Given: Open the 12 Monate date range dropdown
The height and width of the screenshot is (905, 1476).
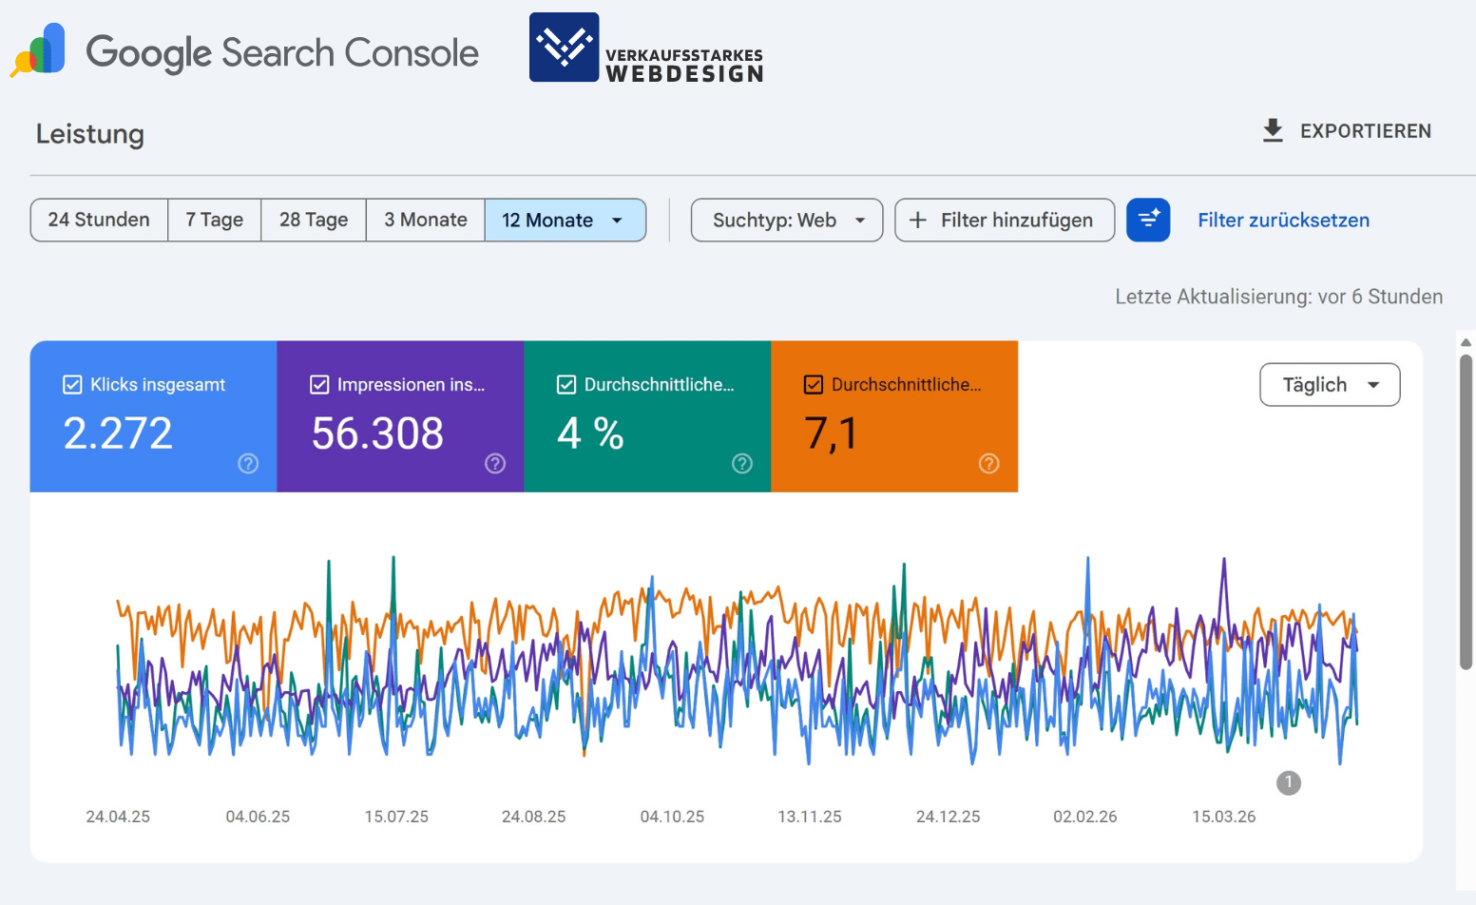Looking at the screenshot, I should 565,220.
